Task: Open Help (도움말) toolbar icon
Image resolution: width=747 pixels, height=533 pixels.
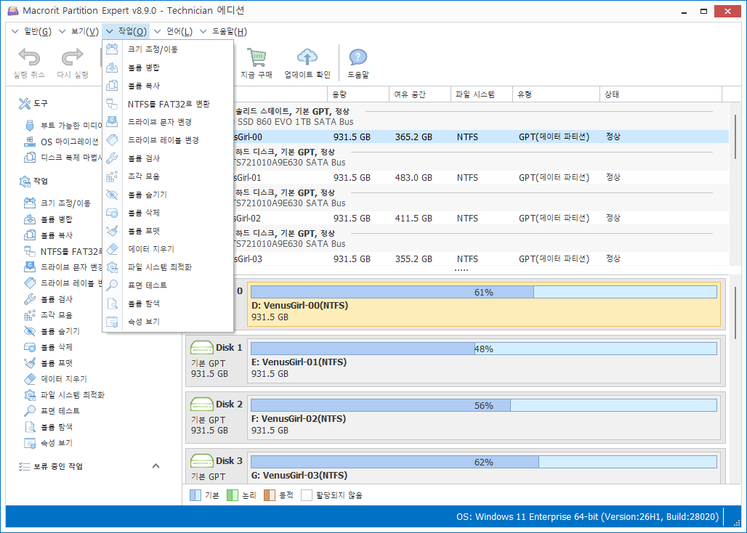Action: pos(358,57)
